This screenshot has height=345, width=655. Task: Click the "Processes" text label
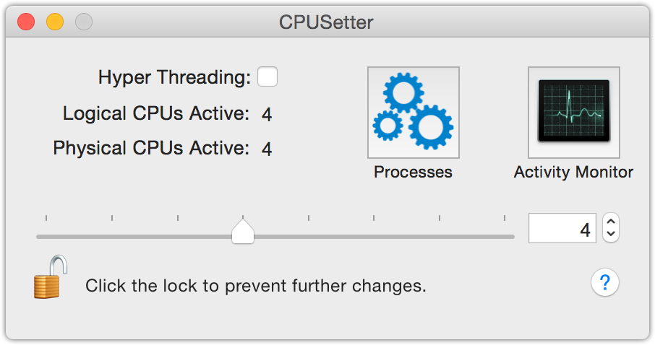pos(413,172)
